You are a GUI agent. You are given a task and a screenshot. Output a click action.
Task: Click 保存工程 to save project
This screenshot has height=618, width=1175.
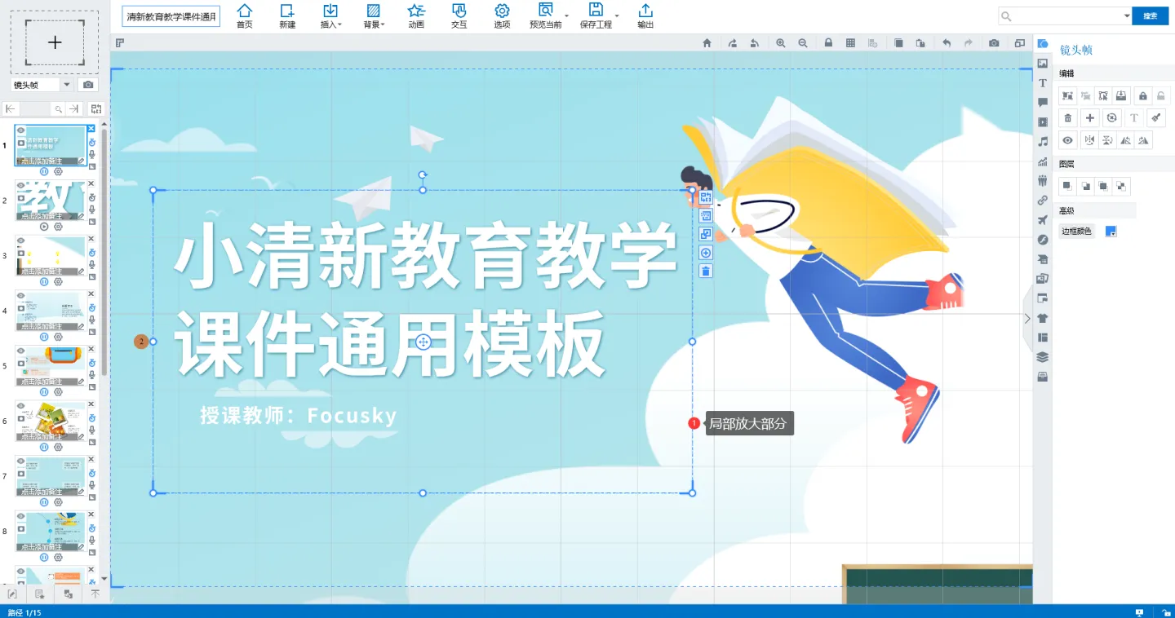[x=596, y=15]
